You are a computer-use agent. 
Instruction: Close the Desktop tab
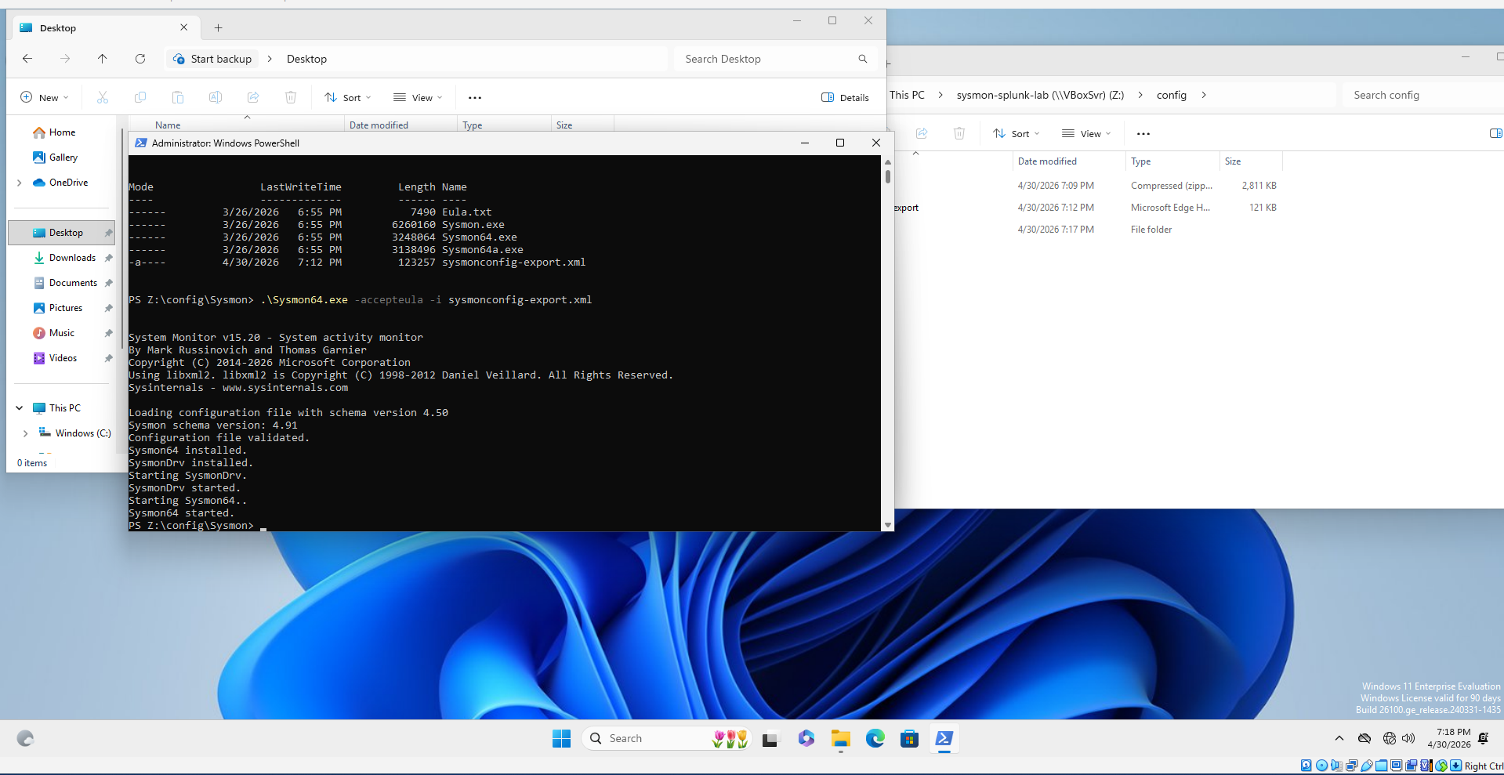click(x=183, y=27)
